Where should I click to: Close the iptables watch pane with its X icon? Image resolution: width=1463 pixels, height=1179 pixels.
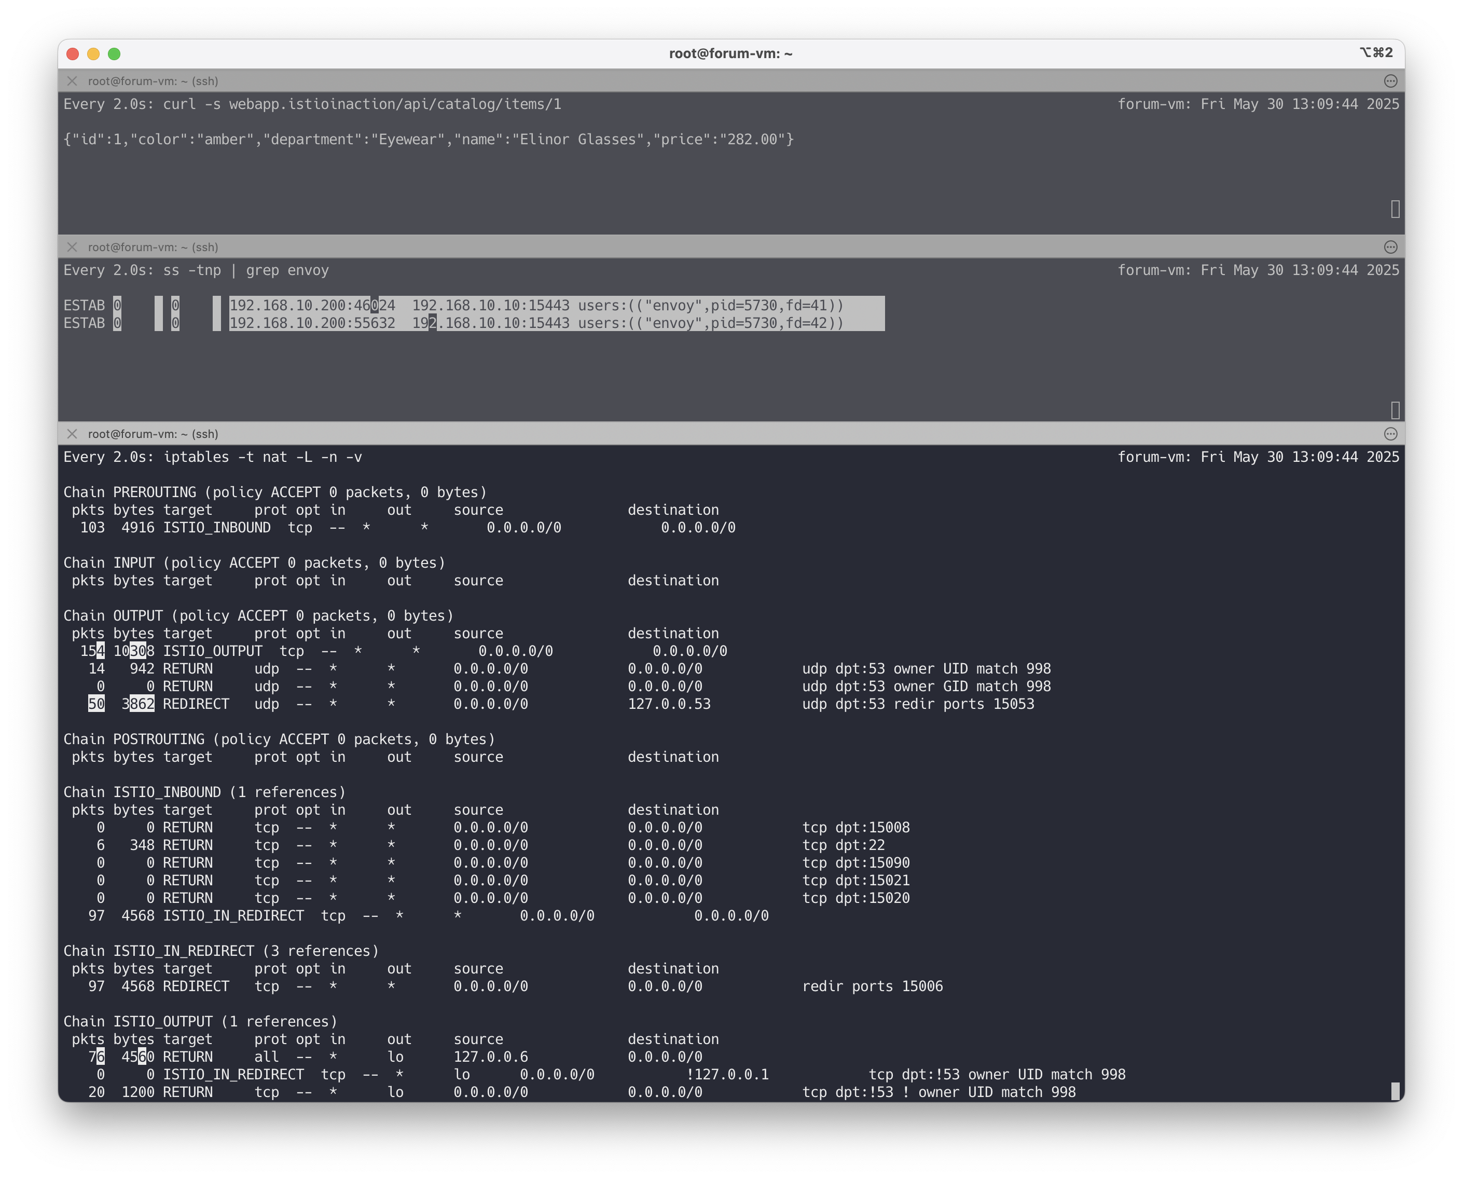(72, 434)
